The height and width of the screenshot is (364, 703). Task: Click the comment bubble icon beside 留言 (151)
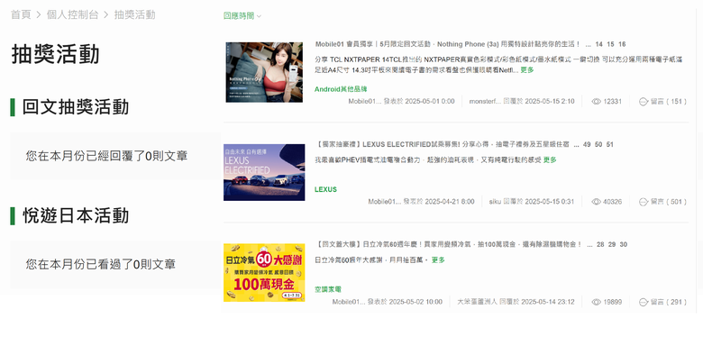tap(644, 102)
